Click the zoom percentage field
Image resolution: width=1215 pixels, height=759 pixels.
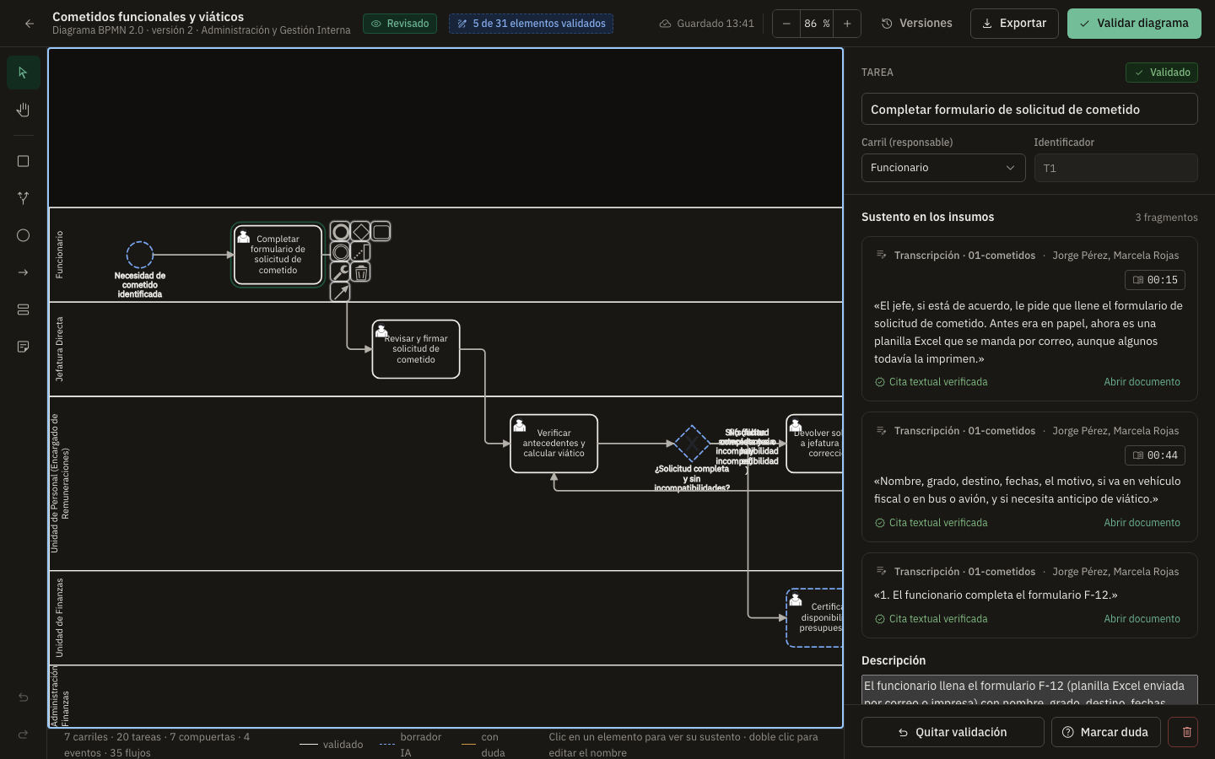[816, 24]
